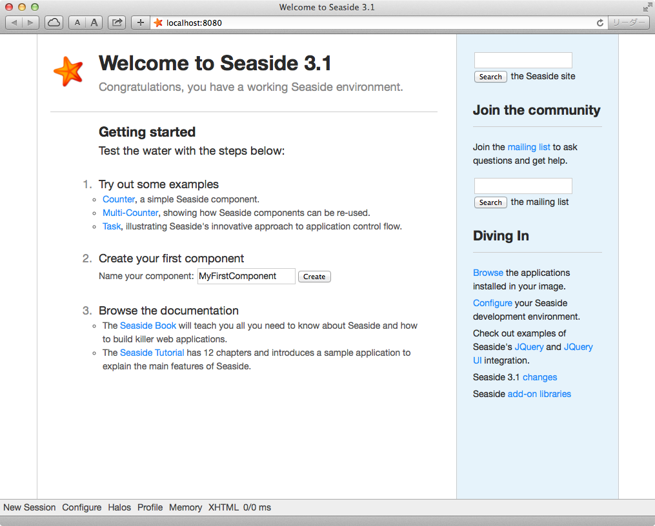655x526 pixels.
Task: Toggle full screen with the window corner arrows
Action: 647,7
